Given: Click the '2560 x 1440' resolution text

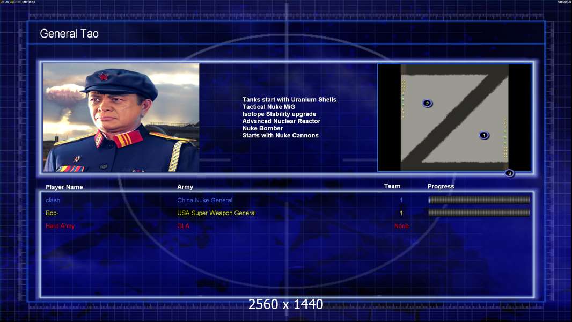Looking at the screenshot, I should click(285, 304).
